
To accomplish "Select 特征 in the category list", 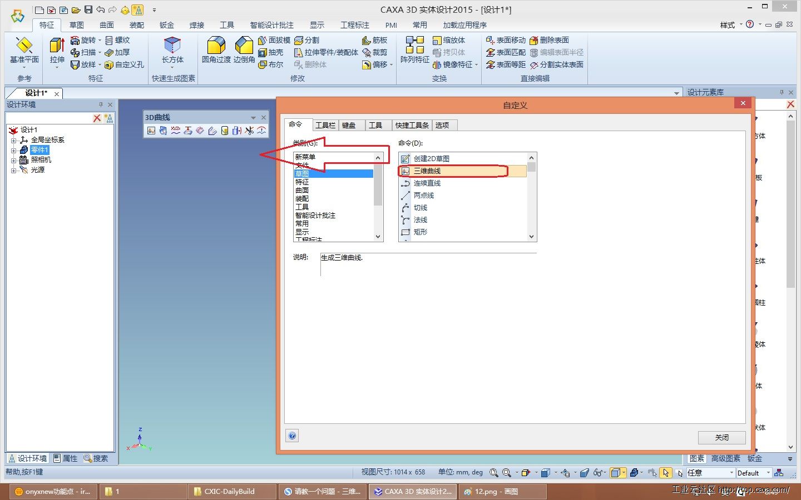I will point(334,182).
